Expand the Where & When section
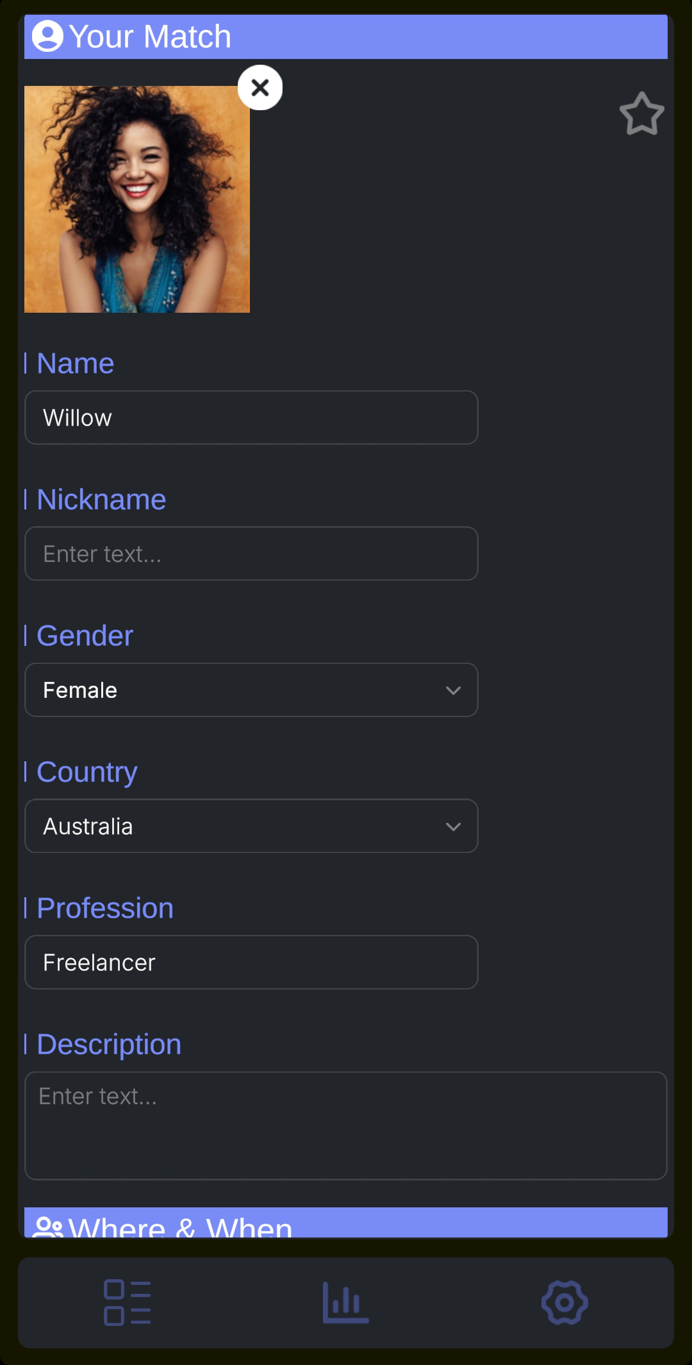This screenshot has width=692, height=1365. [346, 1221]
